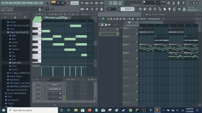Toggle the metronome icon
Image resolution: width=202 pixels, height=113 pixels.
pyautogui.click(x=82, y=3)
